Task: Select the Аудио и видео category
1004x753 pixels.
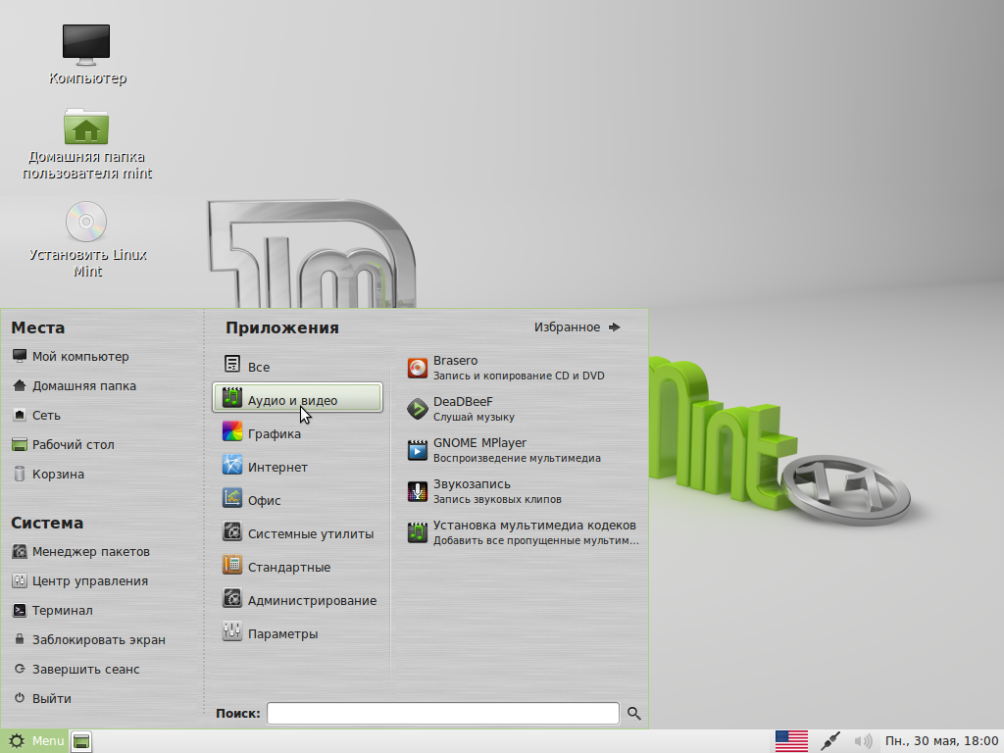Action: click(298, 398)
